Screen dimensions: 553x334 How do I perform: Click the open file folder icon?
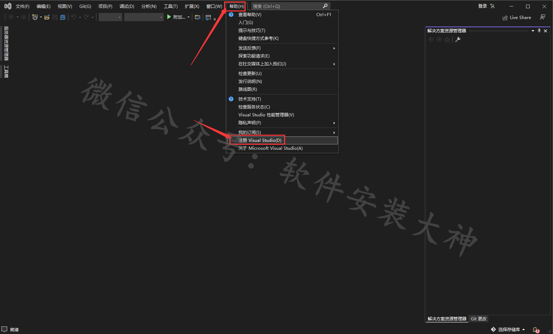(x=47, y=17)
